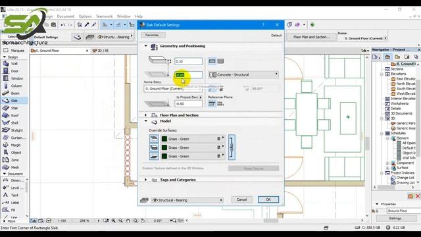Image resolution: width=421 pixels, height=237 pixels.
Task: Select the Slab tool
Action: [x=14, y=101]
